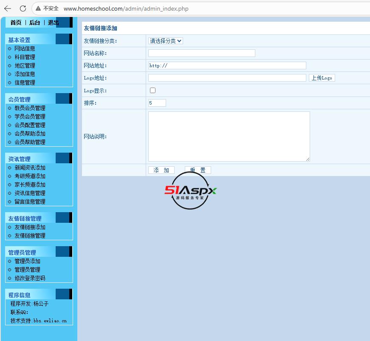The height and width of the screenshot is (341, 370).
Task: Click the browser address bar URL
Action: tap(126, 9)
